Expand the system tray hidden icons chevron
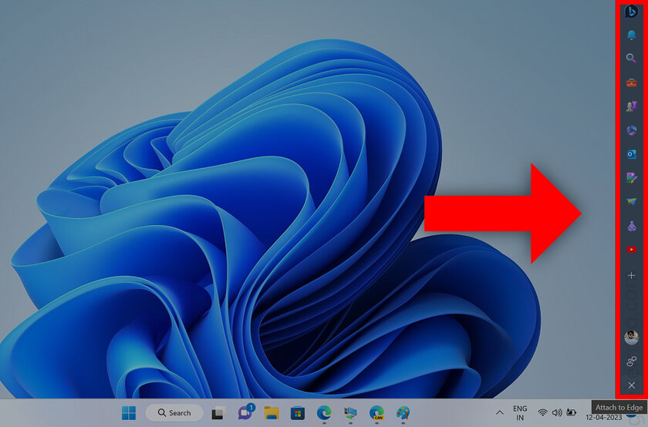 [498, 412]
